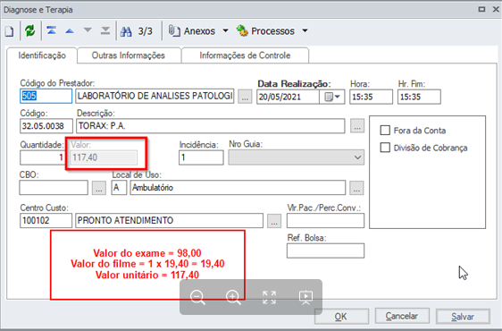This screenshot has height=331, width=502.
Task: Browse prestador with the ellipsis button
Action: pyautogui.click(x=245, y=97)
